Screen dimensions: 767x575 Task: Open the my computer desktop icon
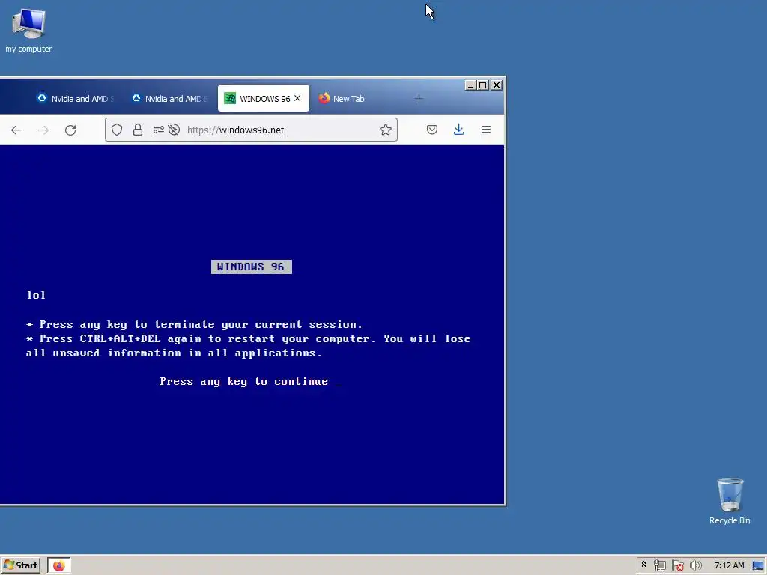coord(28,31)
